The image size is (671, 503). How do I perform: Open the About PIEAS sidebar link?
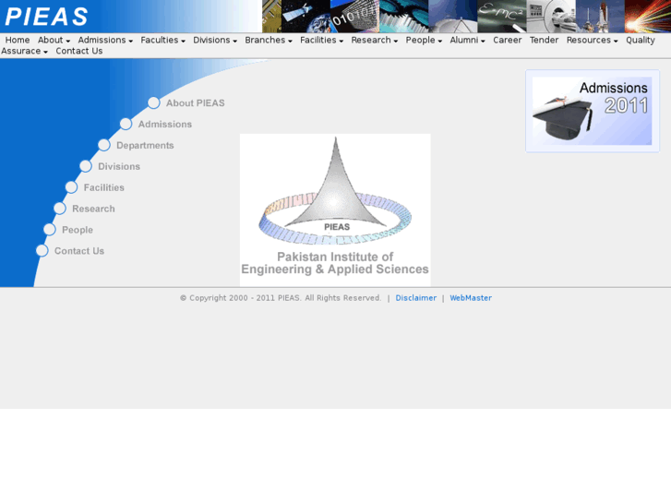coord(195,103)
